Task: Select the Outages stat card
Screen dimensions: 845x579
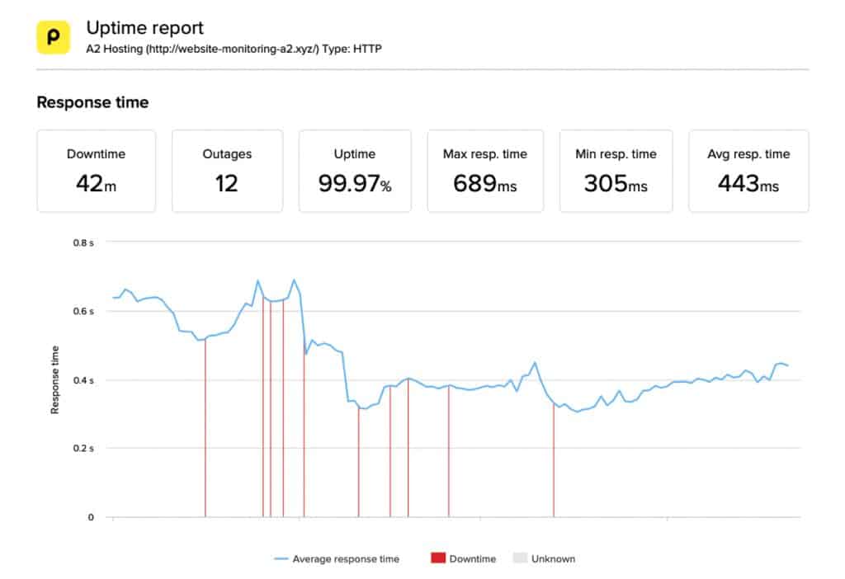Action: [227, 170]
